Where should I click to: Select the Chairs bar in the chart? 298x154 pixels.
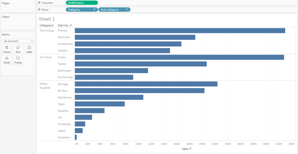[179, 57]
